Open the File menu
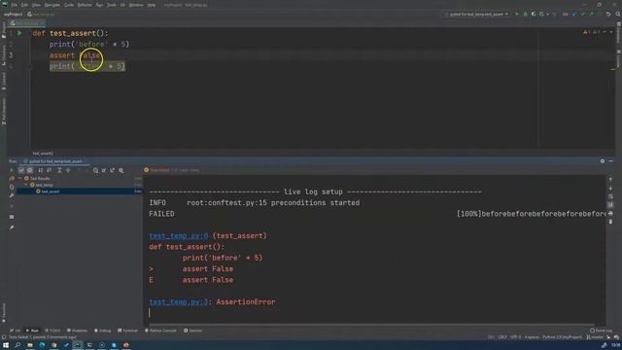Screen dimensions: 622x350 pyautogui.click(x=15, y=5)
